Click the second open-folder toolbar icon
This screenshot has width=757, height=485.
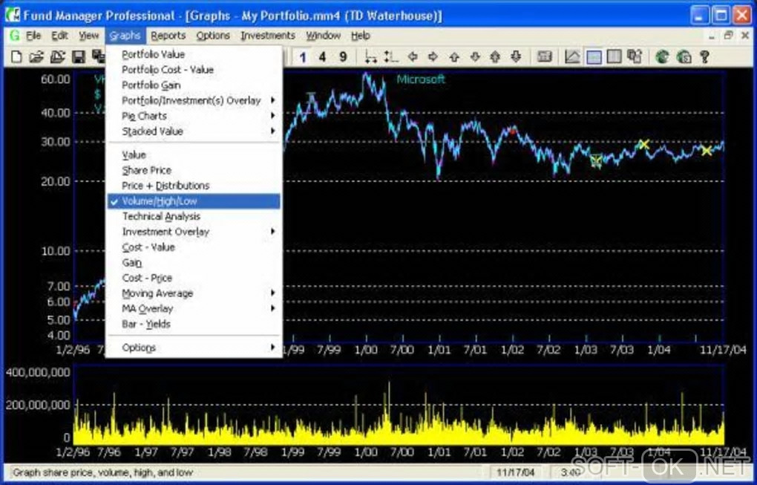57,57
